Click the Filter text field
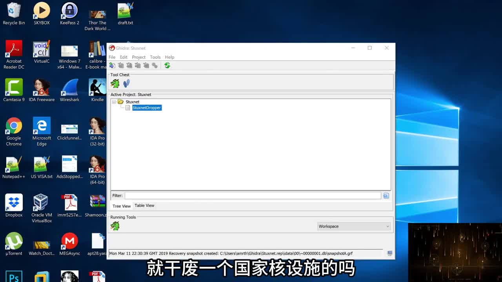Image resolution: width=502 pixels, height=282 pixels. [253, 195]
